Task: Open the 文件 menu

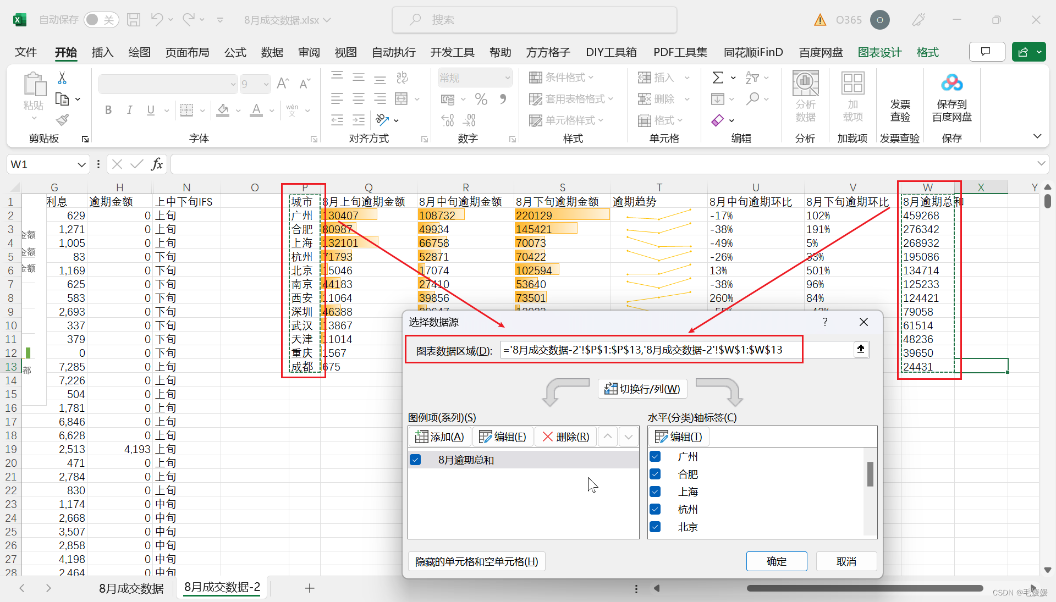Action: pos(26,52)
